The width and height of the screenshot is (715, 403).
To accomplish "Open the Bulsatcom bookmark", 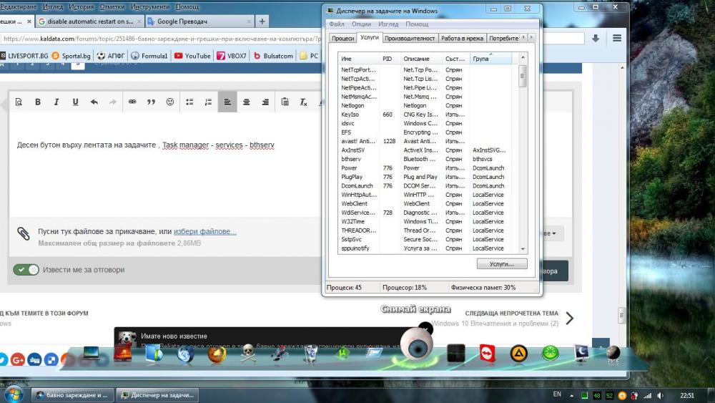I will coord(273,56).
